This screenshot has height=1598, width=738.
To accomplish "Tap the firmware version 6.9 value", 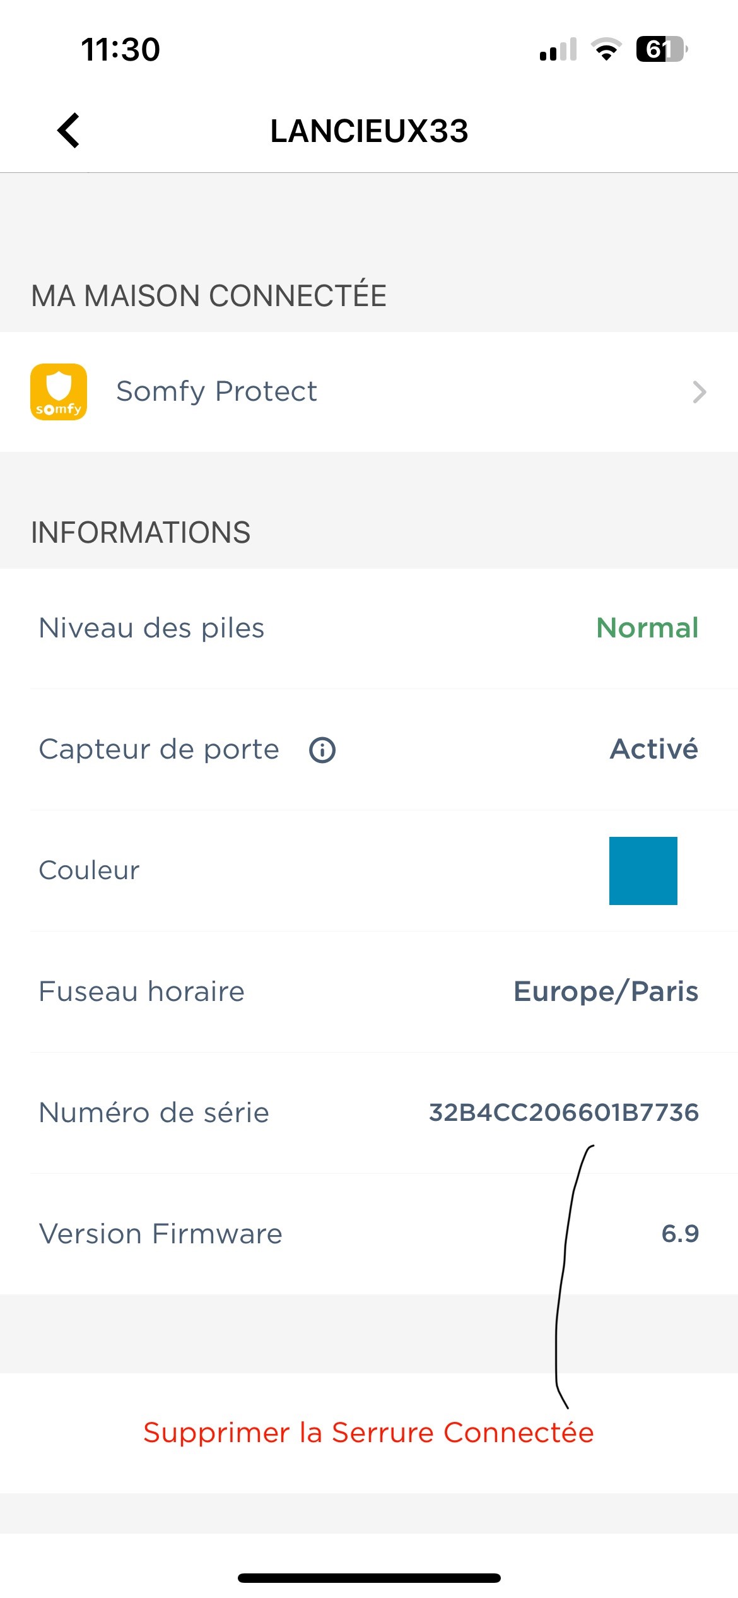I will click(680, 1234).
